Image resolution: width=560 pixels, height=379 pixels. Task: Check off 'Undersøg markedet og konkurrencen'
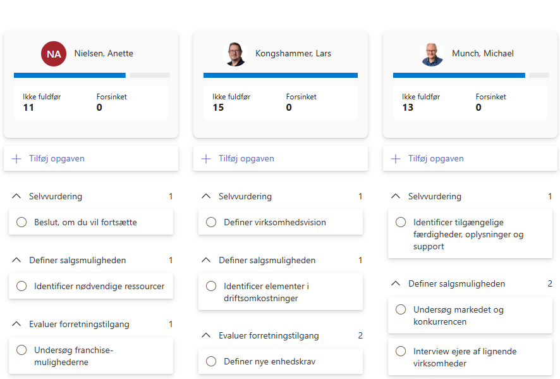tap(401, 309)
